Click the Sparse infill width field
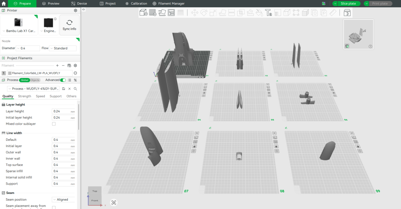401x209 pixels. pyautogui.click(x=63, y=171)
